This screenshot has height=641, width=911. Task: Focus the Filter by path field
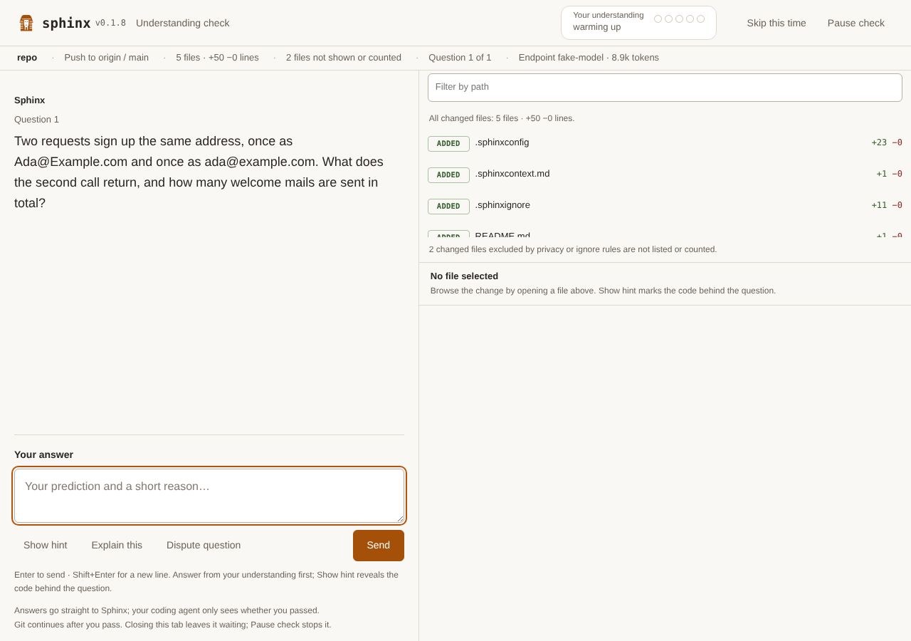(665, 87)
